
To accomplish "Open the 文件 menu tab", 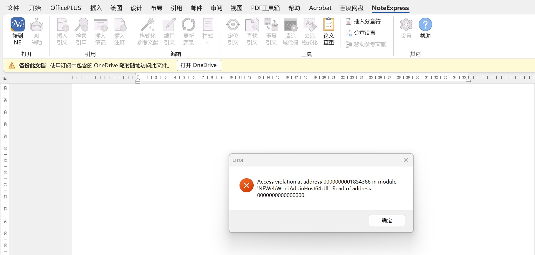I will tap(13, 8).
